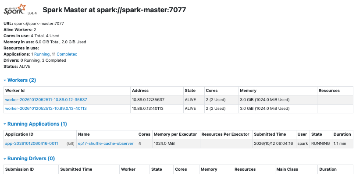Image resolution: width=356 pixels, height=179 pixels.
Task: Open worker 10.89.0.13-40113 details
Action: pos(46,108)
